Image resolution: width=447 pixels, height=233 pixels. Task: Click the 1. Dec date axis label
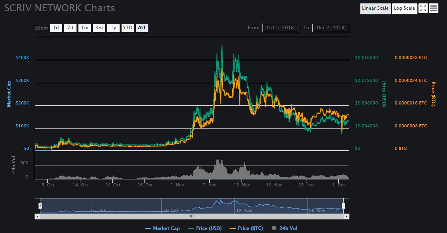click(339, 185)
